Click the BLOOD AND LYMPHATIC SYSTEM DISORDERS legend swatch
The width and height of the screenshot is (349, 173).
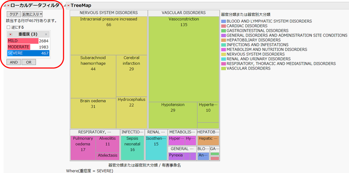click(x=223, y=21)
